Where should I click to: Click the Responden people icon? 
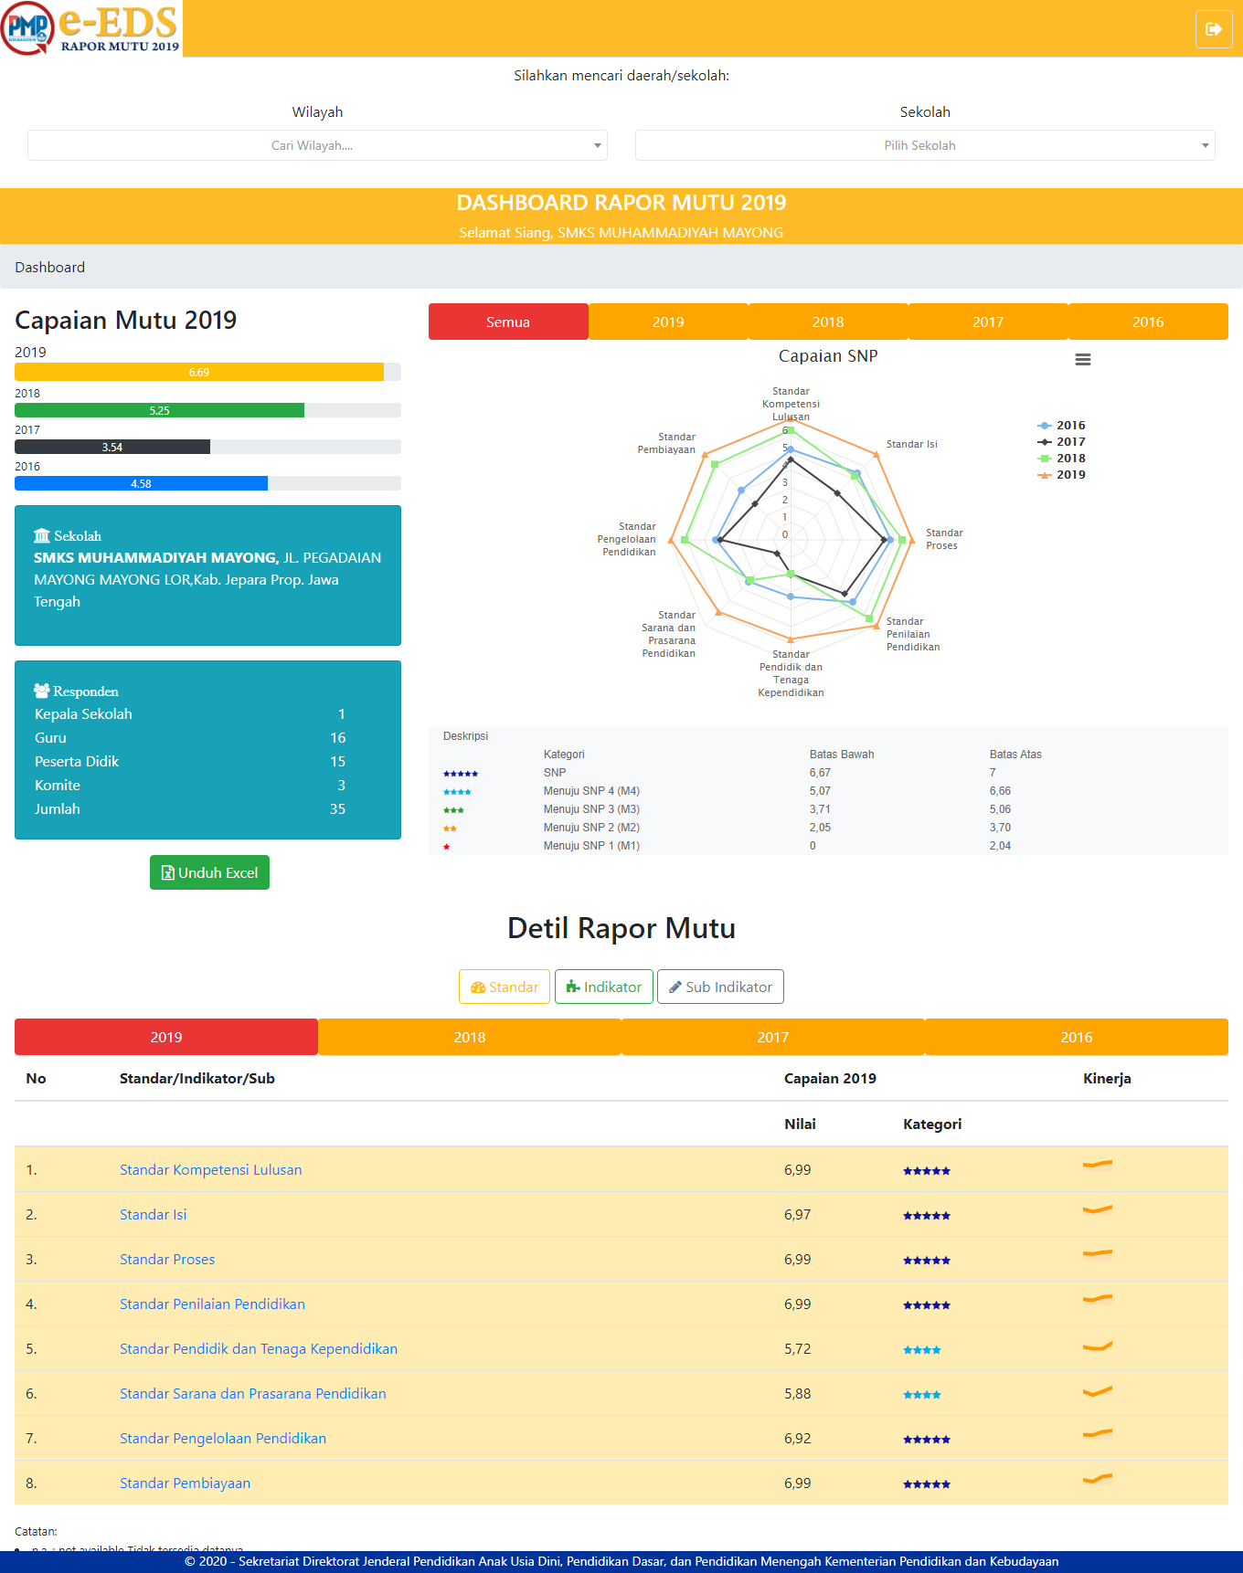point(42,691)
